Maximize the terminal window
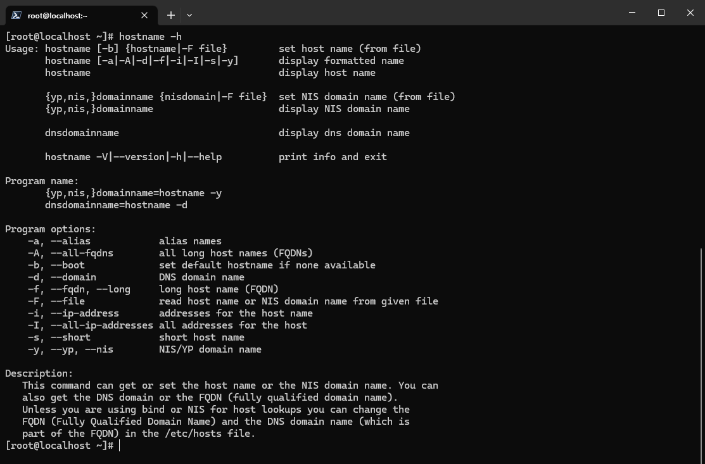 (661, 13)
